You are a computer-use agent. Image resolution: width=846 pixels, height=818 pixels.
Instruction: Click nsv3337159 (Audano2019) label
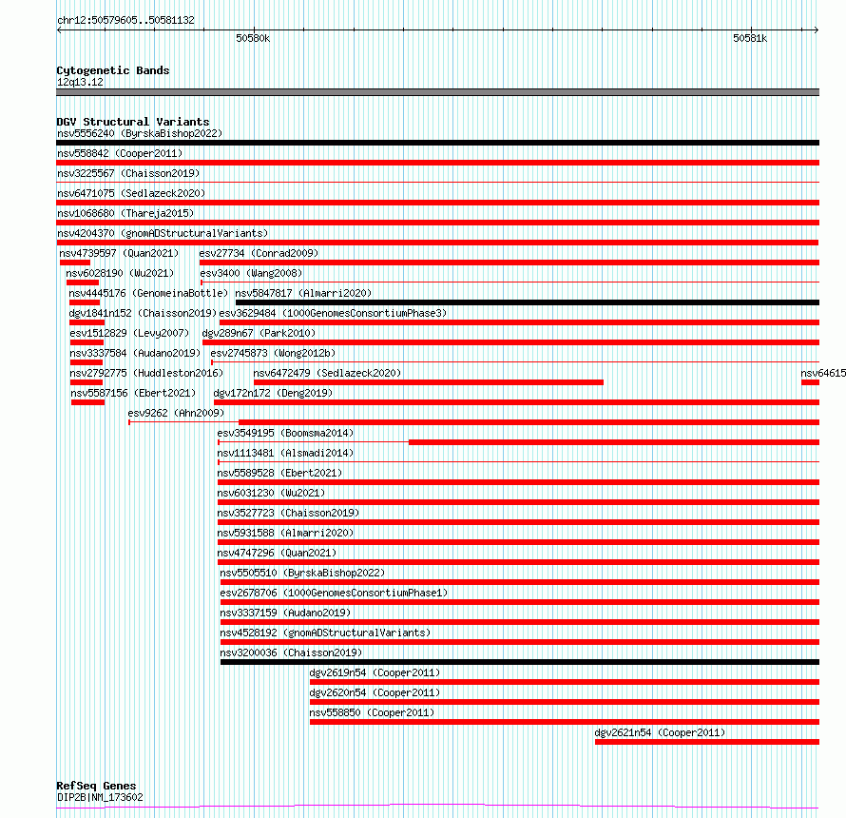tap(285, 613)
